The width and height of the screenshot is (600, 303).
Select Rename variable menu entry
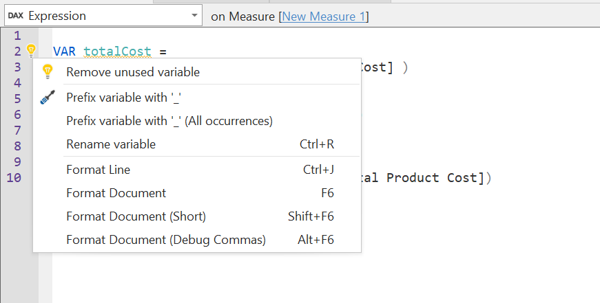(x=111, y=144)
